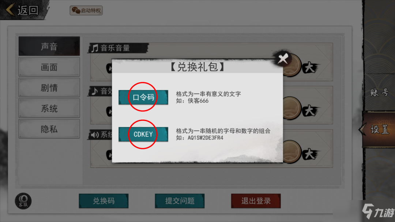Tap the 大 mark on music volume row
This screenshot has width=395, height=222.
[x=310, y=68]
